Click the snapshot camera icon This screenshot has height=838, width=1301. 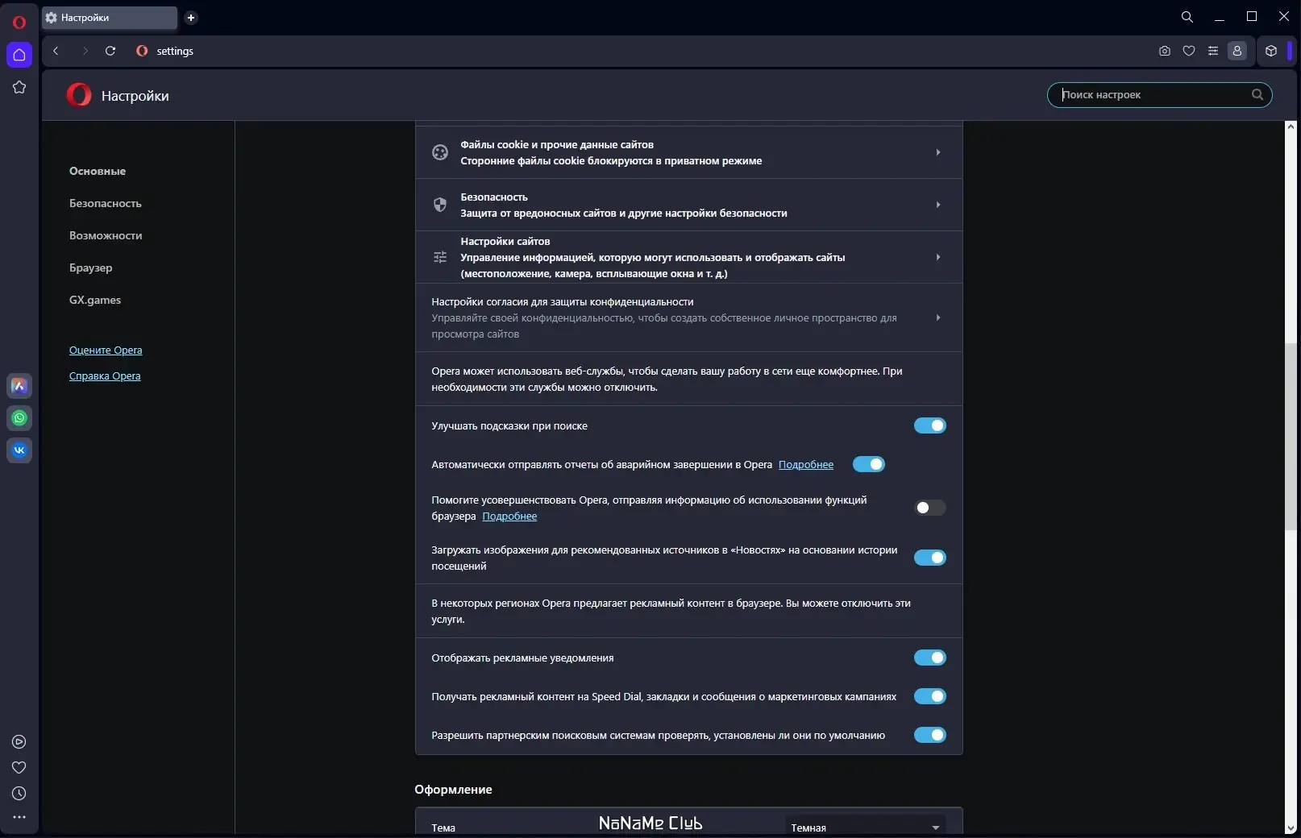[x=1164, y=51]
